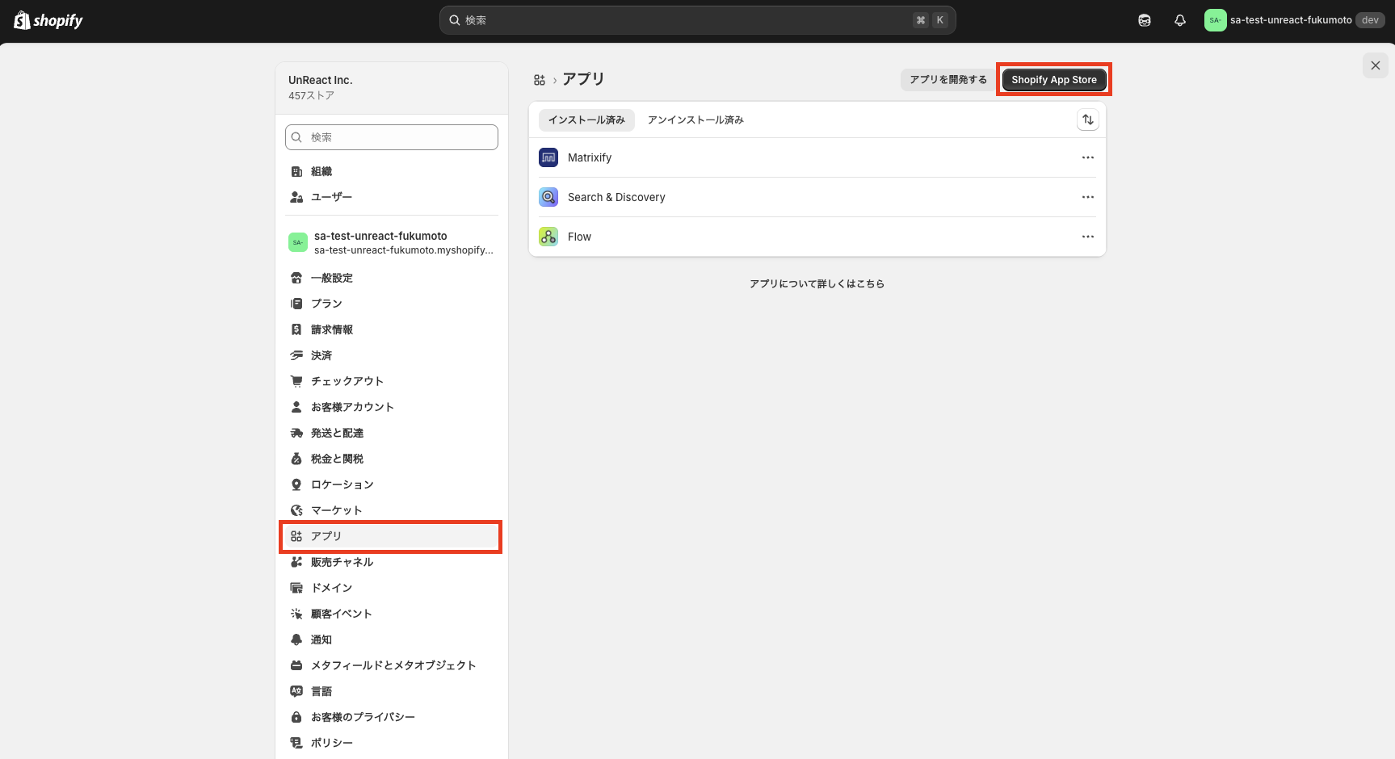Image resolution: width=1395 pixels, height=759 pixels.
Task: Click the ポリシー document icon
Action: (296, 743)
